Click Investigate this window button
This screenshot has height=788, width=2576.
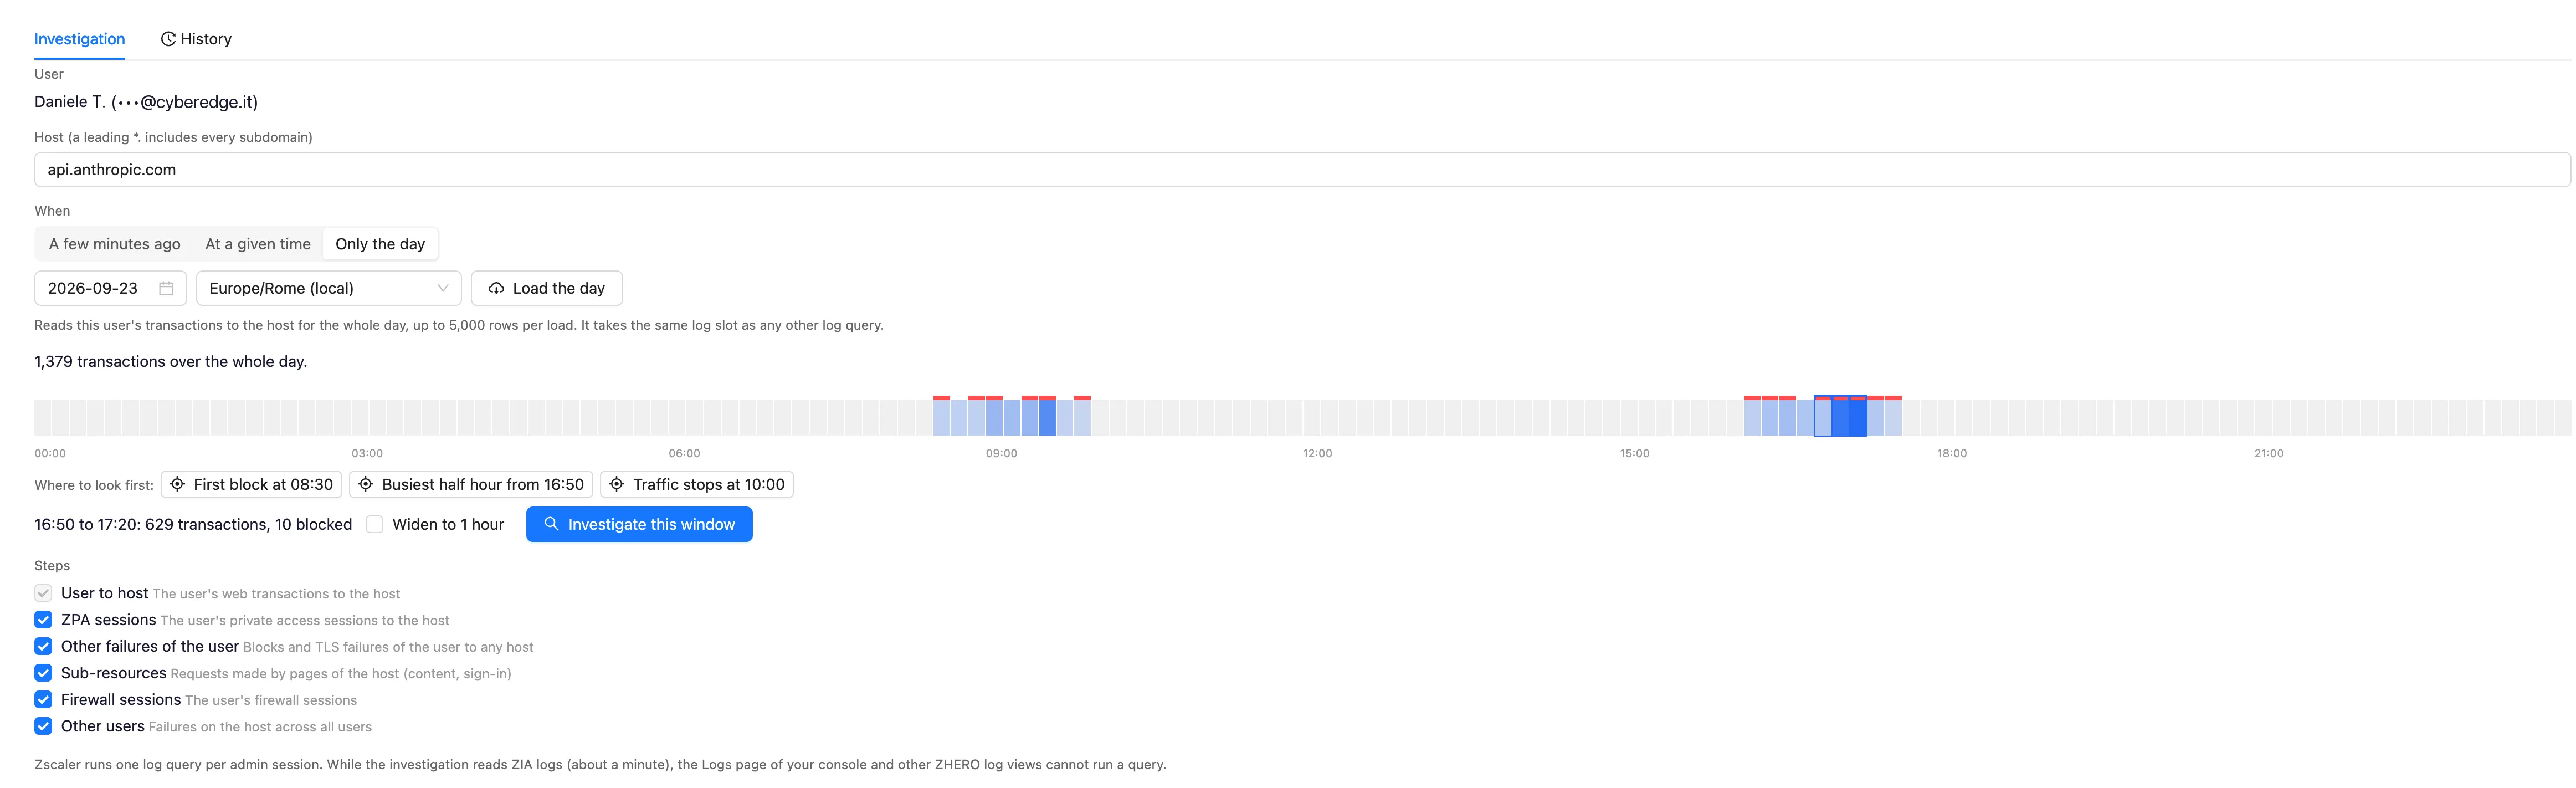click(x=639, y=524)
